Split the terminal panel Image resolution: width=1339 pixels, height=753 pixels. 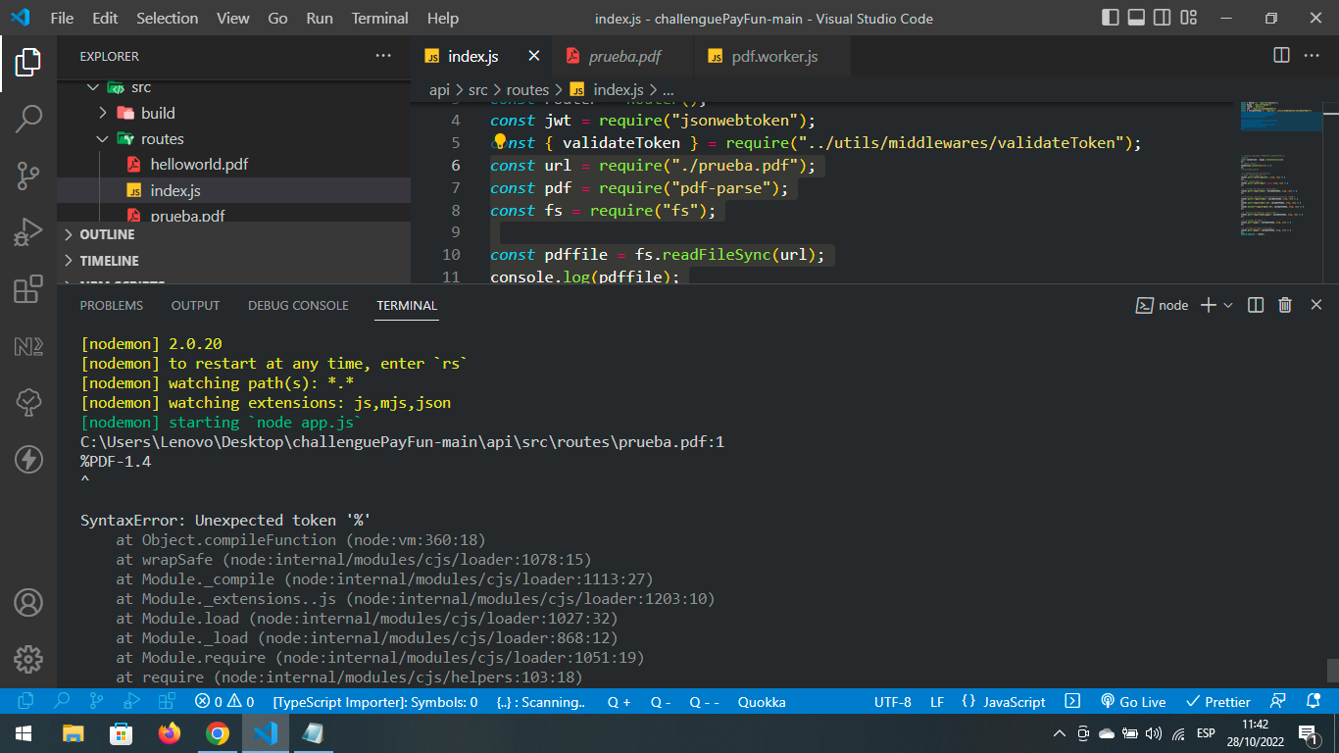[1256, 306]
